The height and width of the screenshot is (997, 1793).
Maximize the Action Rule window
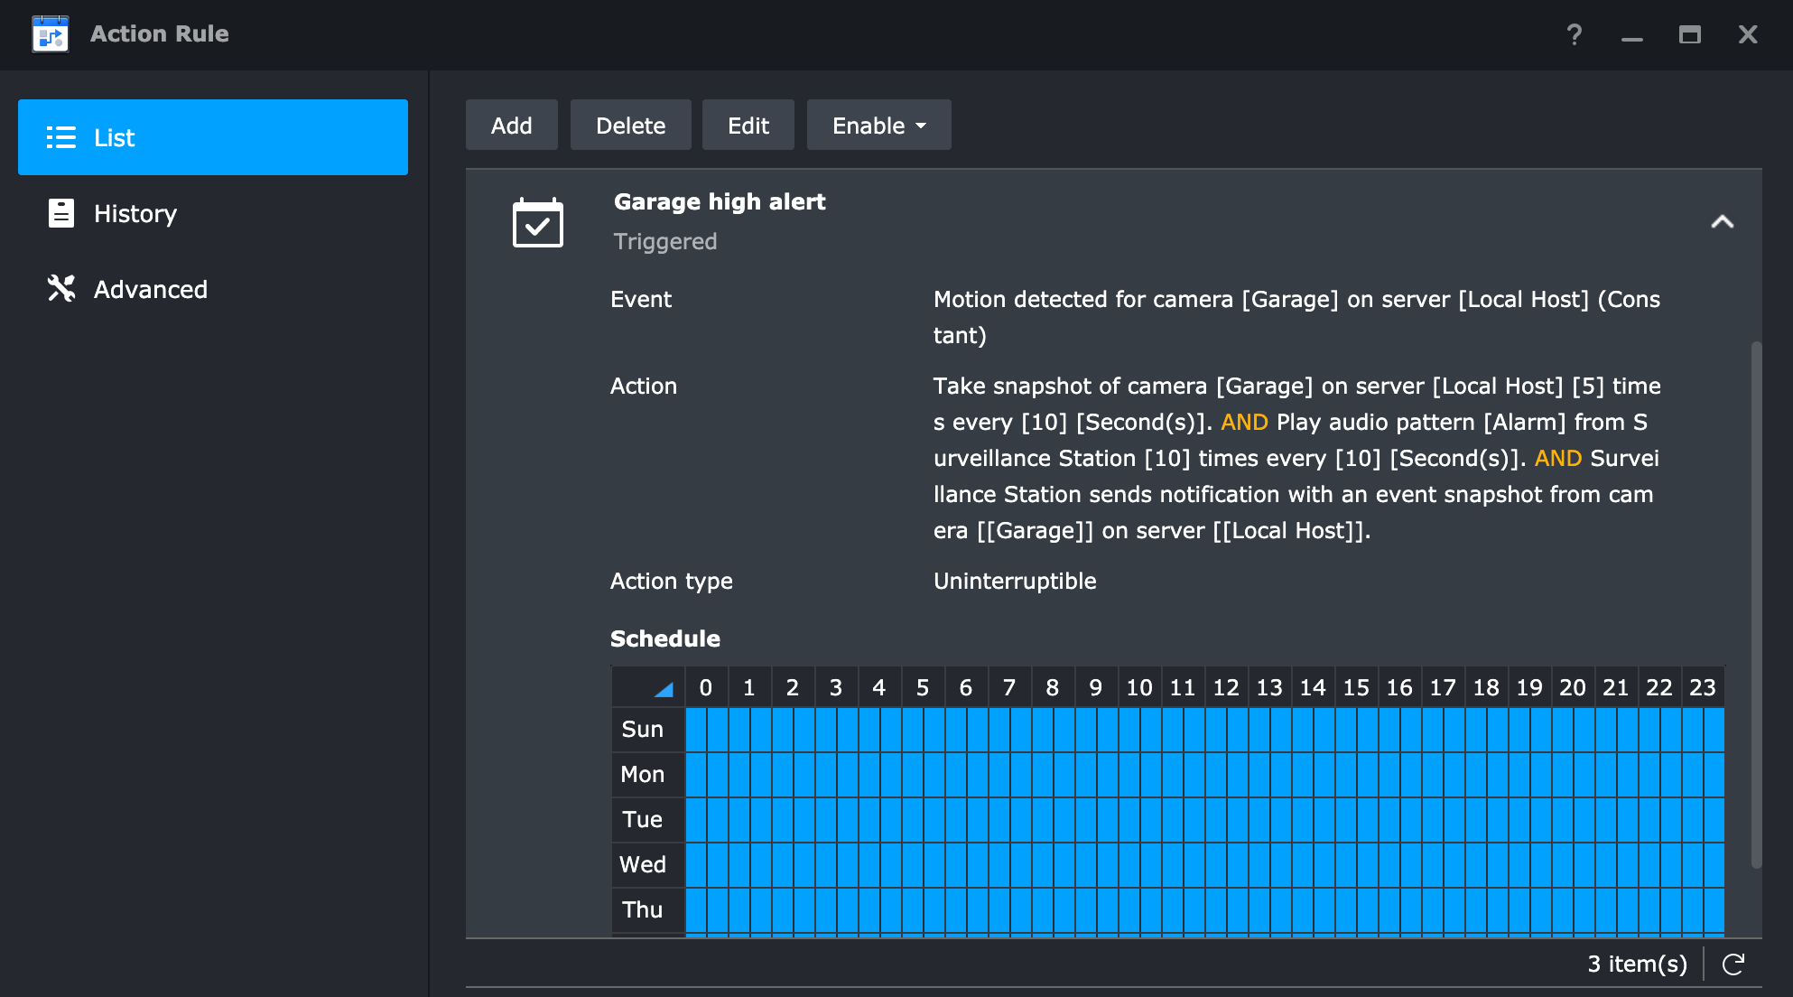(1690, 34)
